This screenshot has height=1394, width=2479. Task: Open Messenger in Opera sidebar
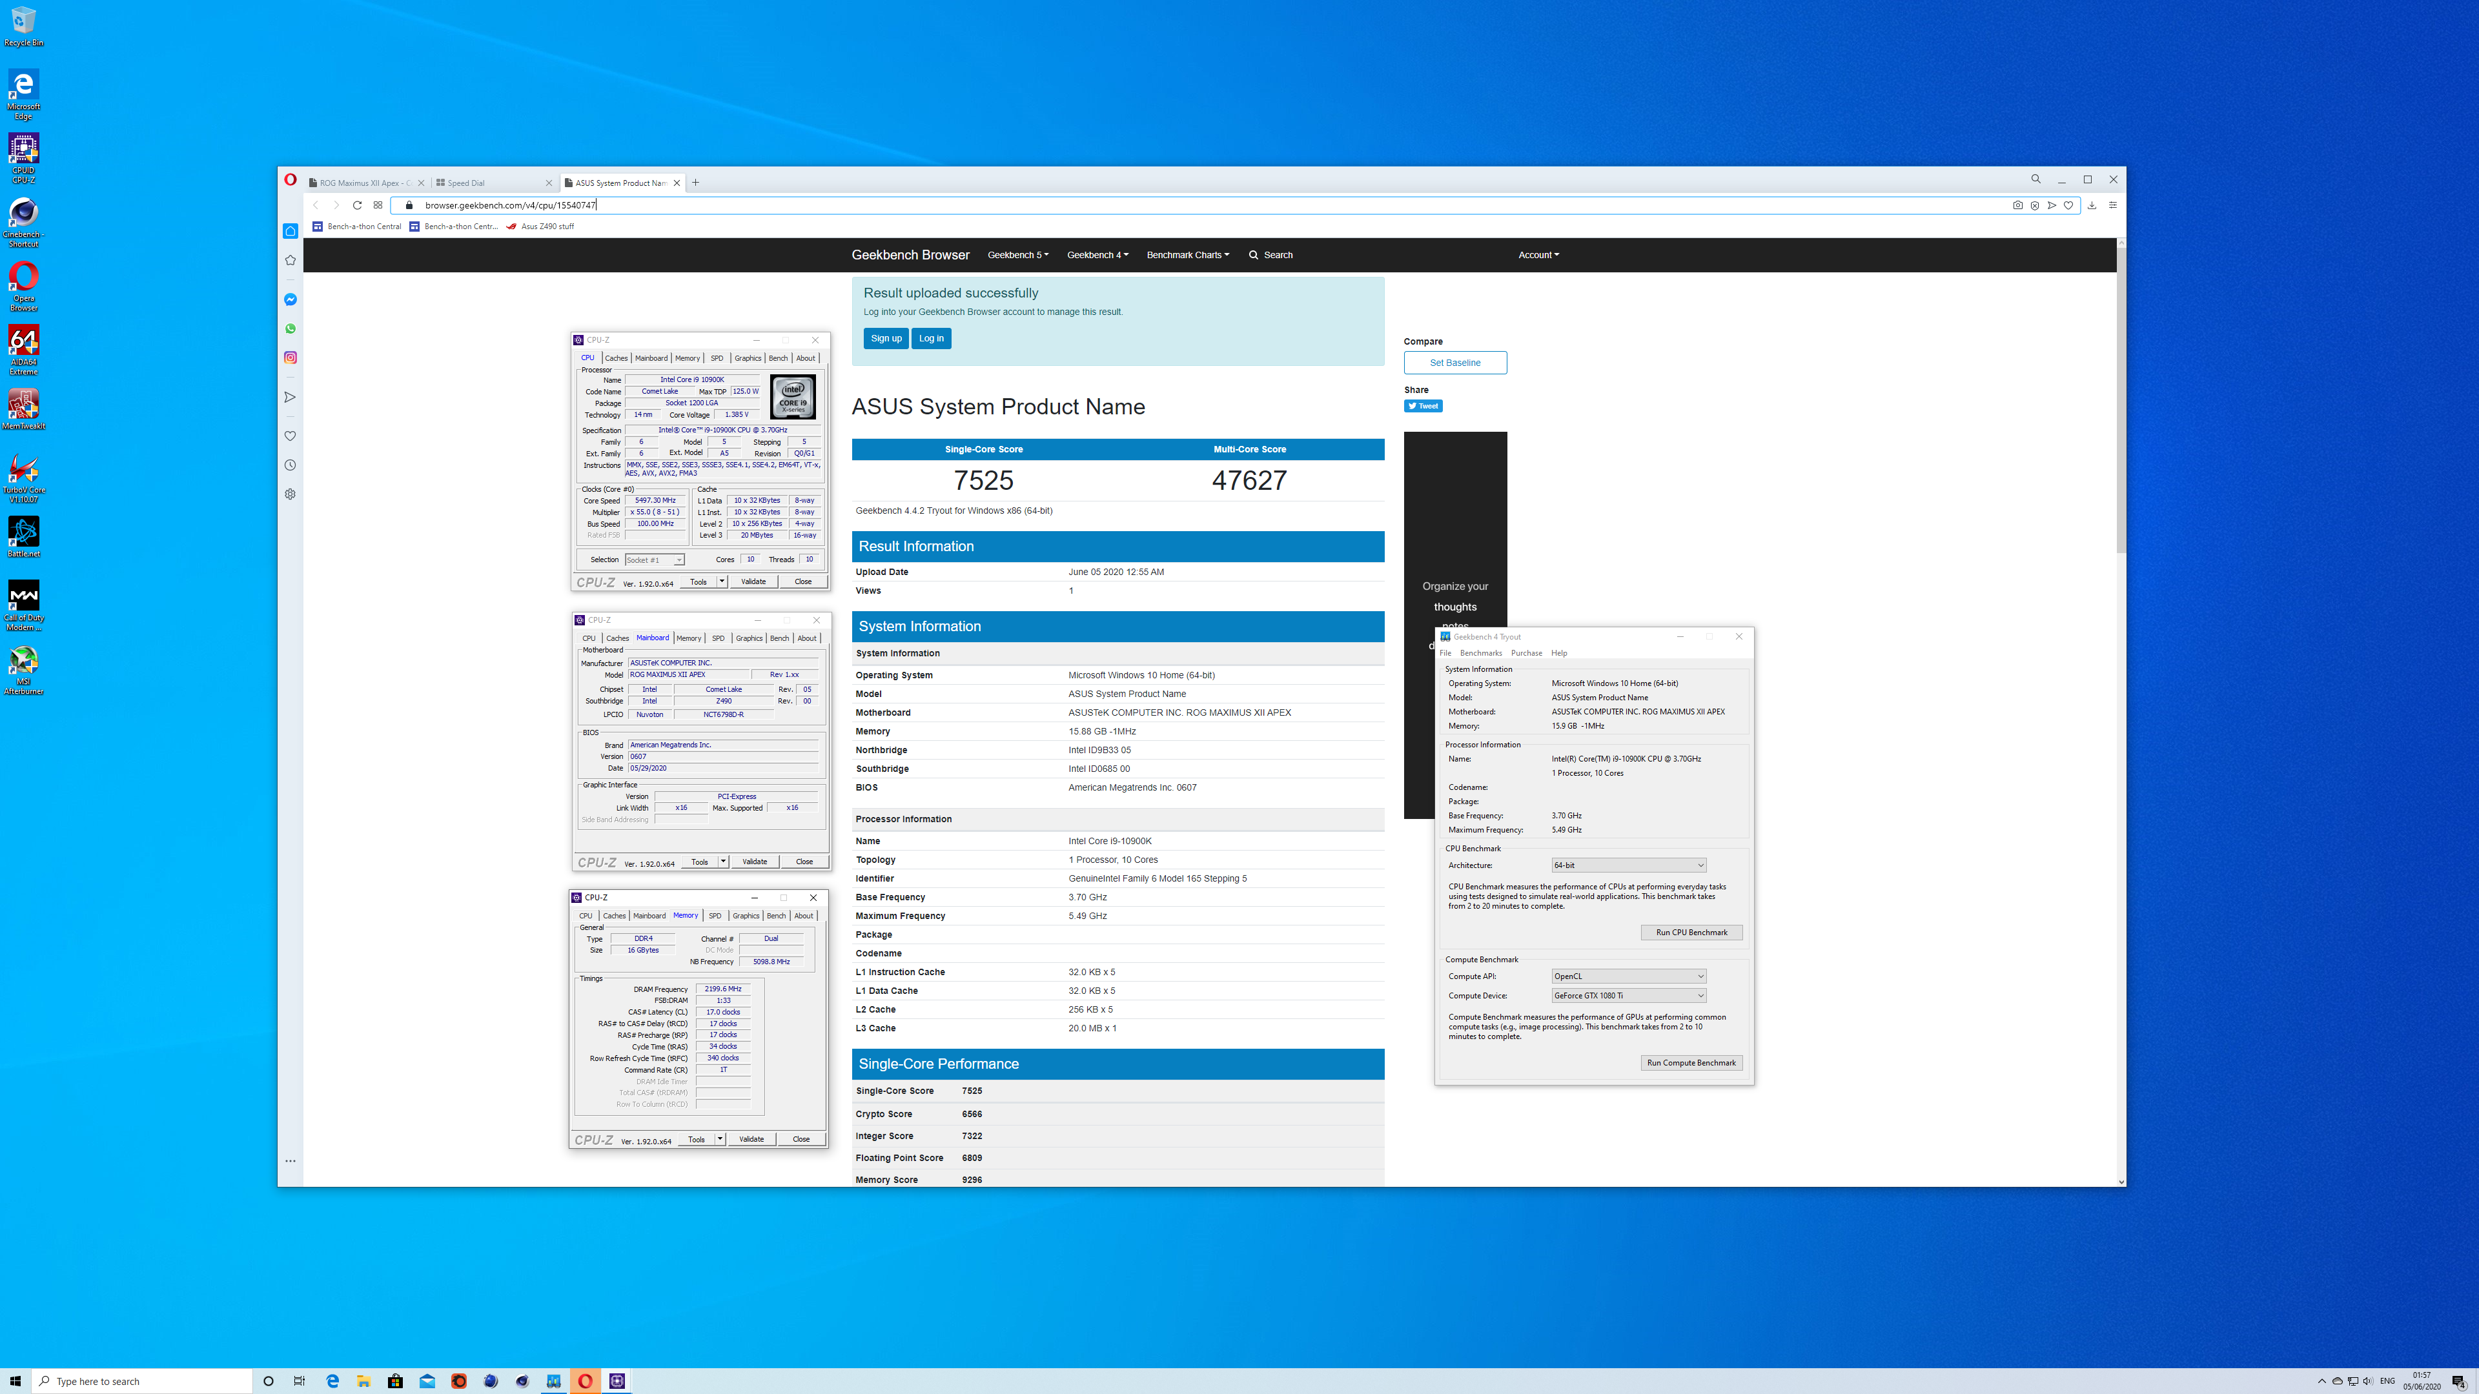point(291,299)
